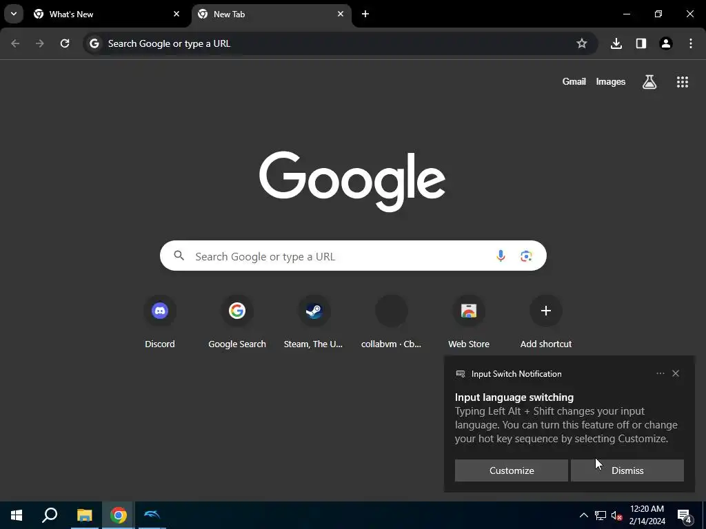
Task: Toggle the side panel icon
Action: (x=641, y=43)
